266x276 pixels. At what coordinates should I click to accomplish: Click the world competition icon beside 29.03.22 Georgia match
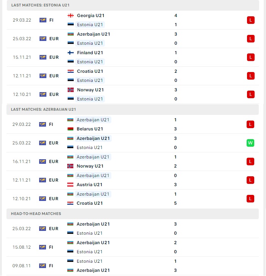tap(43, 20)
